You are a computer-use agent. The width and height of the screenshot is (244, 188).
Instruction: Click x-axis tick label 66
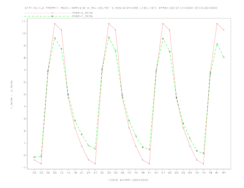pyautogui.click(x=183, y=173)
